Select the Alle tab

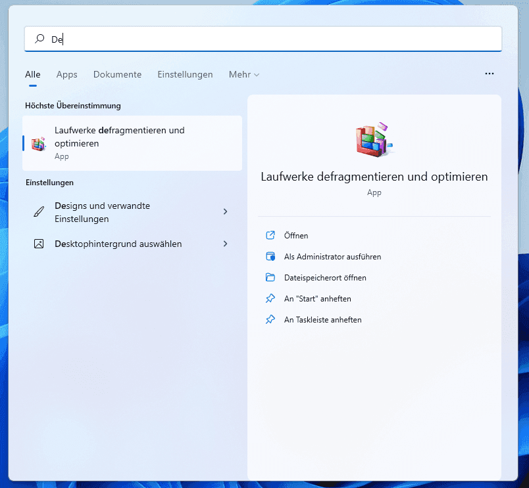[x=33, y=74]
